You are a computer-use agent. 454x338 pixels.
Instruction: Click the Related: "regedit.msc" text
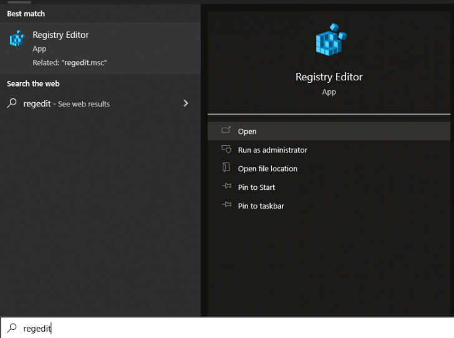coord(70,63)
